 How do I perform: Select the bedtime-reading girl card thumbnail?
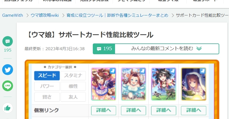coord(194,84)
